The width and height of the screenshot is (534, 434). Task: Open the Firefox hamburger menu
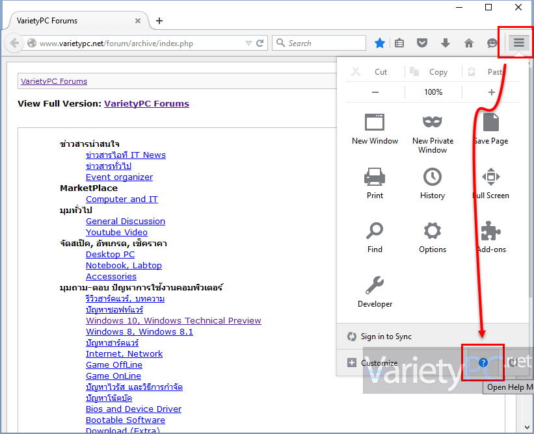pos(518,43)
